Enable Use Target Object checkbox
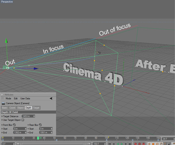The height and width of the screenshot is (145, 175). pos(23,120)
